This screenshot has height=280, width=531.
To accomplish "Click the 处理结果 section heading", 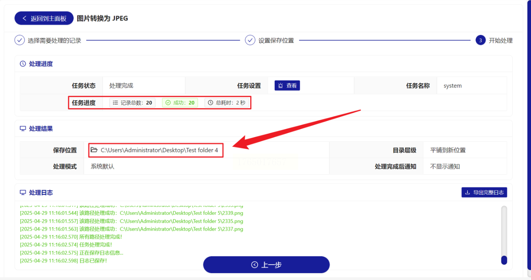I will [41, 128].
